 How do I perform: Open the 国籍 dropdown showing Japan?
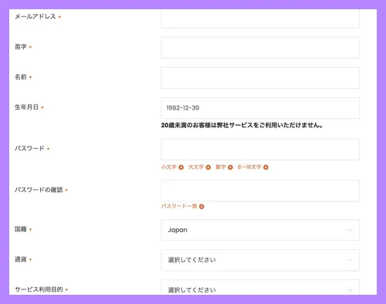click(x=260, y=230)
